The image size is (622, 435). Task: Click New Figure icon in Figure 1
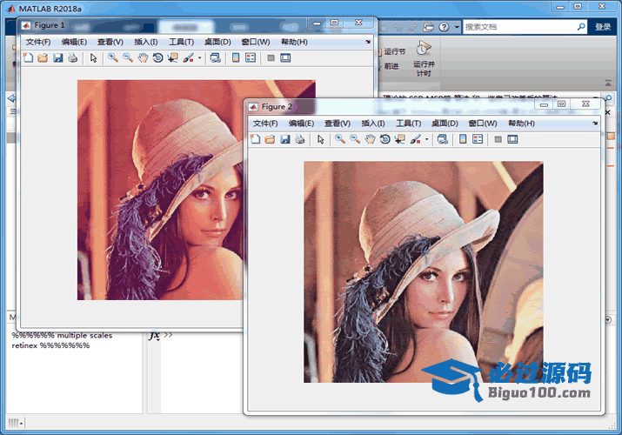28,58
